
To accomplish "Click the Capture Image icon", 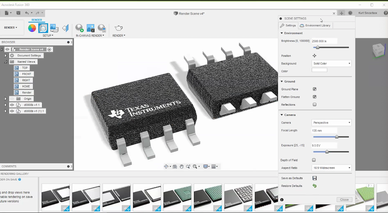I will point(91,28).
